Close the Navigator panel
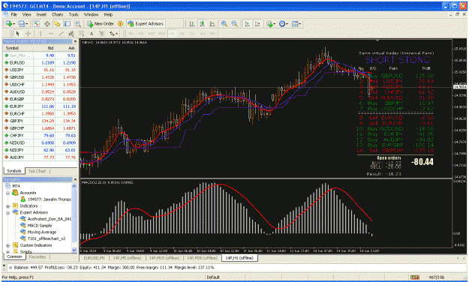 pos(75,179)
